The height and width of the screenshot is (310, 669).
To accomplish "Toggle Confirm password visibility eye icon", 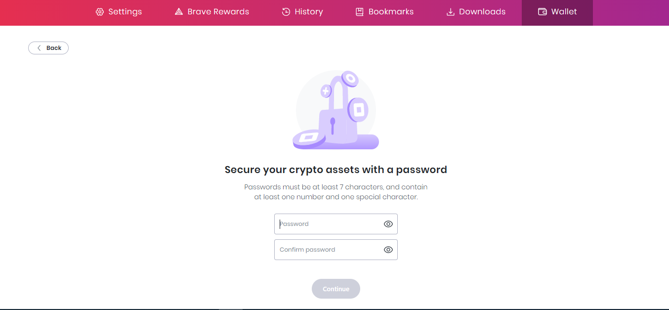I will pyautogui.click(x=388, y=250).
